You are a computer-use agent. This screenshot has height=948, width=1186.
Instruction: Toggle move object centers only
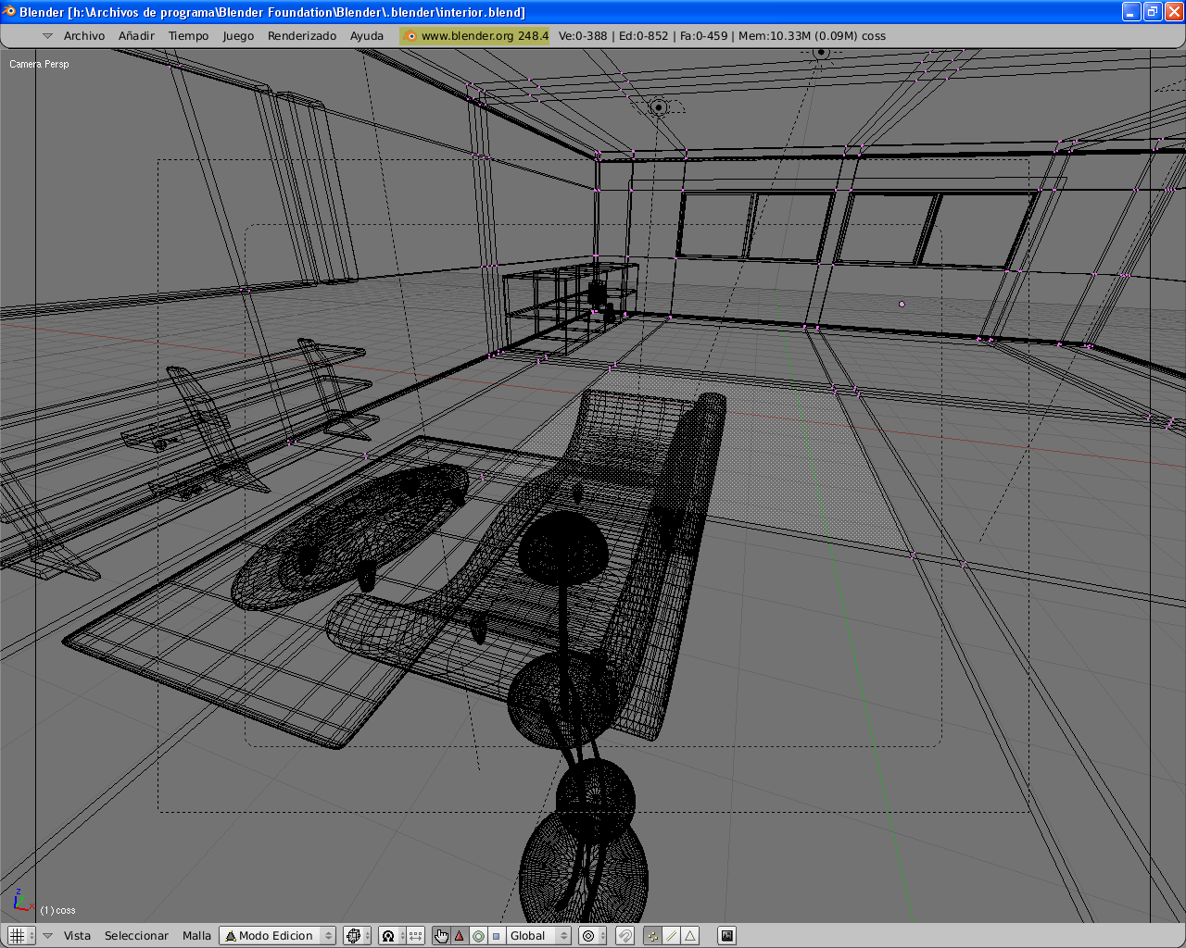(415, 936)
